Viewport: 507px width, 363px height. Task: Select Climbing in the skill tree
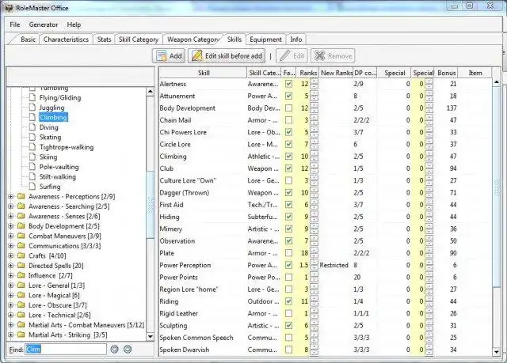(x=53, y=117)
